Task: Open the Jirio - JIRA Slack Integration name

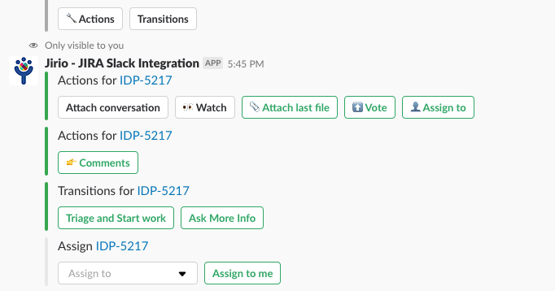Action: (122, 63)
